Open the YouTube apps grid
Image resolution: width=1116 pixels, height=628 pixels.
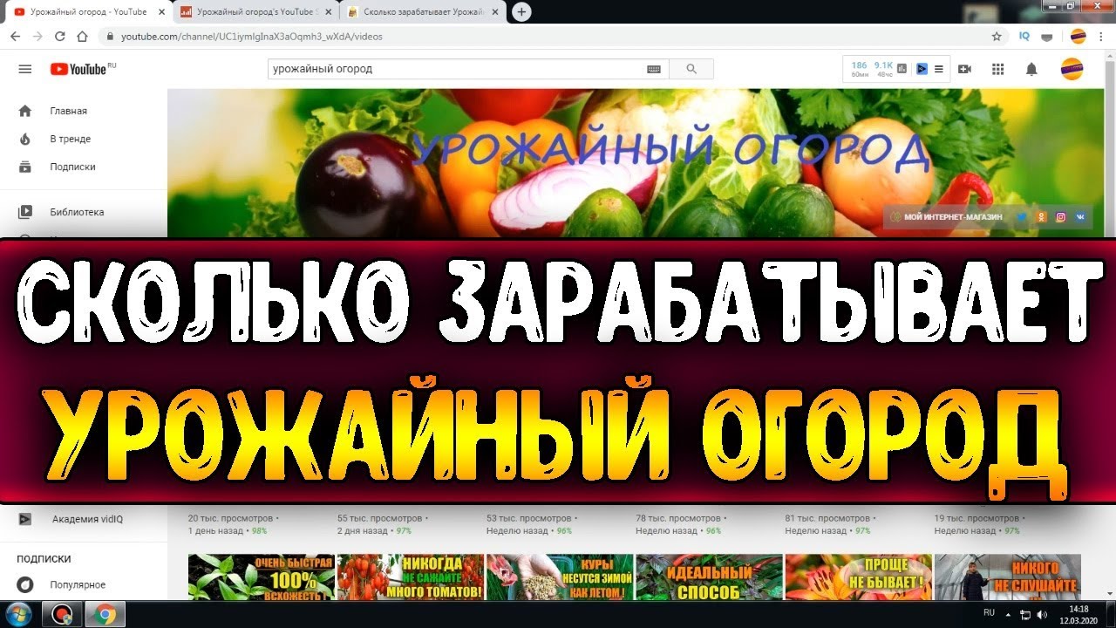click(x=998, y=69)
